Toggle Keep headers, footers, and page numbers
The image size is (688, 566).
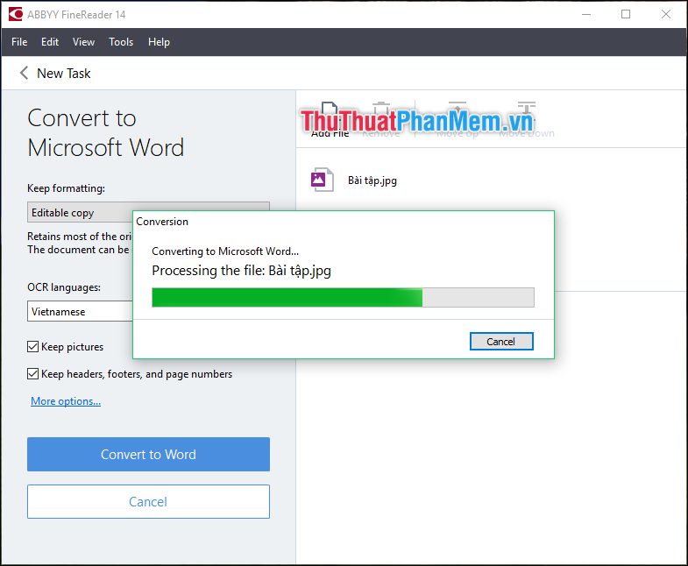33,374
